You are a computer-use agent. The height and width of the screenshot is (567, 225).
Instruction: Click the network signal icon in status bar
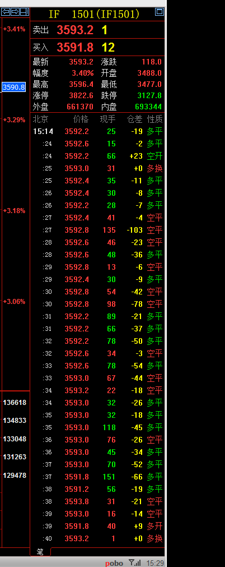coord(135,563)
